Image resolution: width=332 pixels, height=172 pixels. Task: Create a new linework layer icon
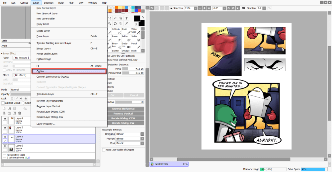(x=9, y=108)
